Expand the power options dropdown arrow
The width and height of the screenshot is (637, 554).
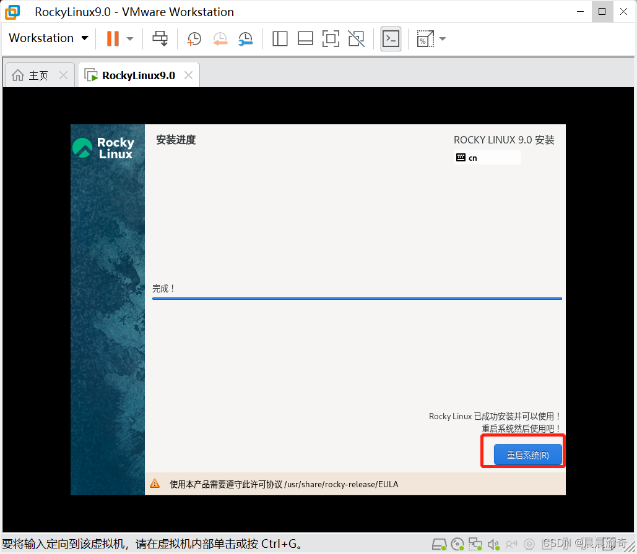point(130,39)
